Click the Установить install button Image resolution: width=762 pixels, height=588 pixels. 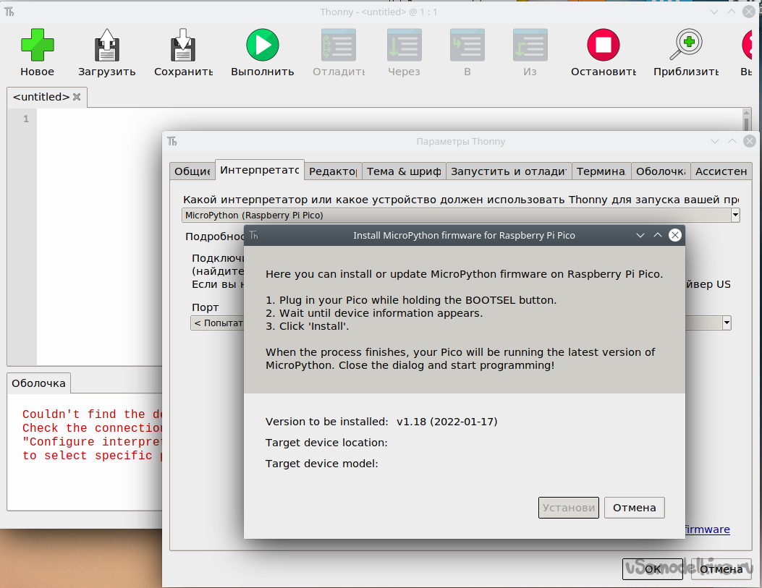[x=569, y=508]
